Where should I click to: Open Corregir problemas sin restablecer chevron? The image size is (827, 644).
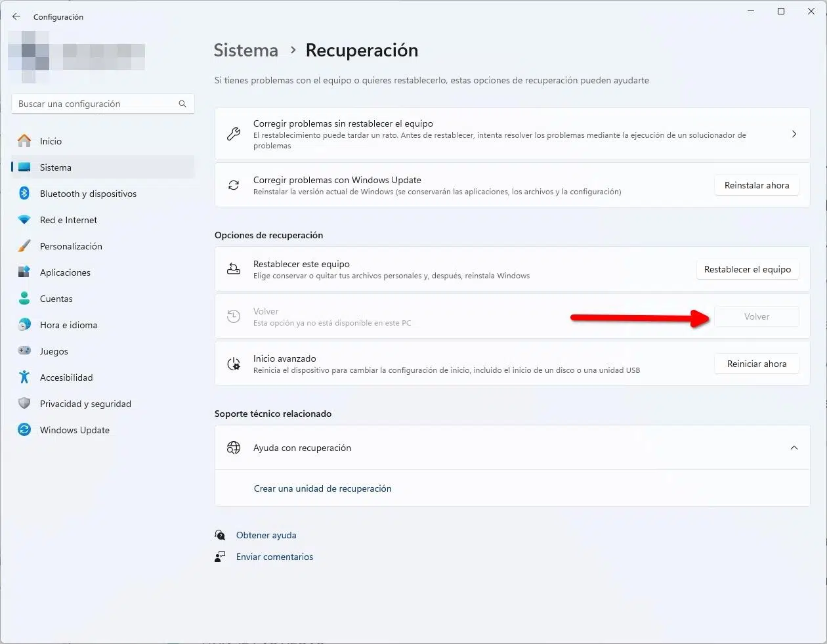tap(794, 134)
